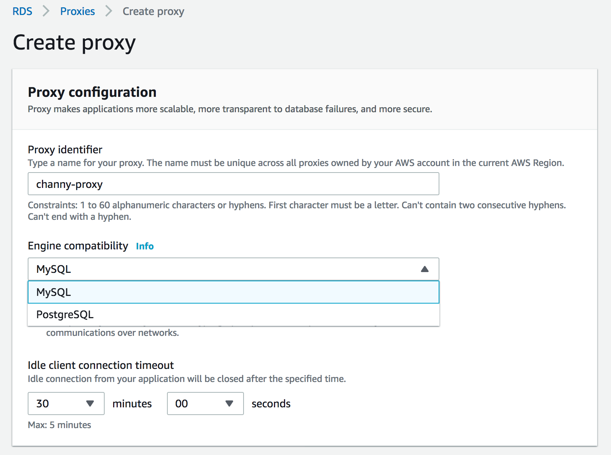Click the up-arrow caret in Engine dropdown
Viewport: 611px width, 455px height.
coord(424,269)
